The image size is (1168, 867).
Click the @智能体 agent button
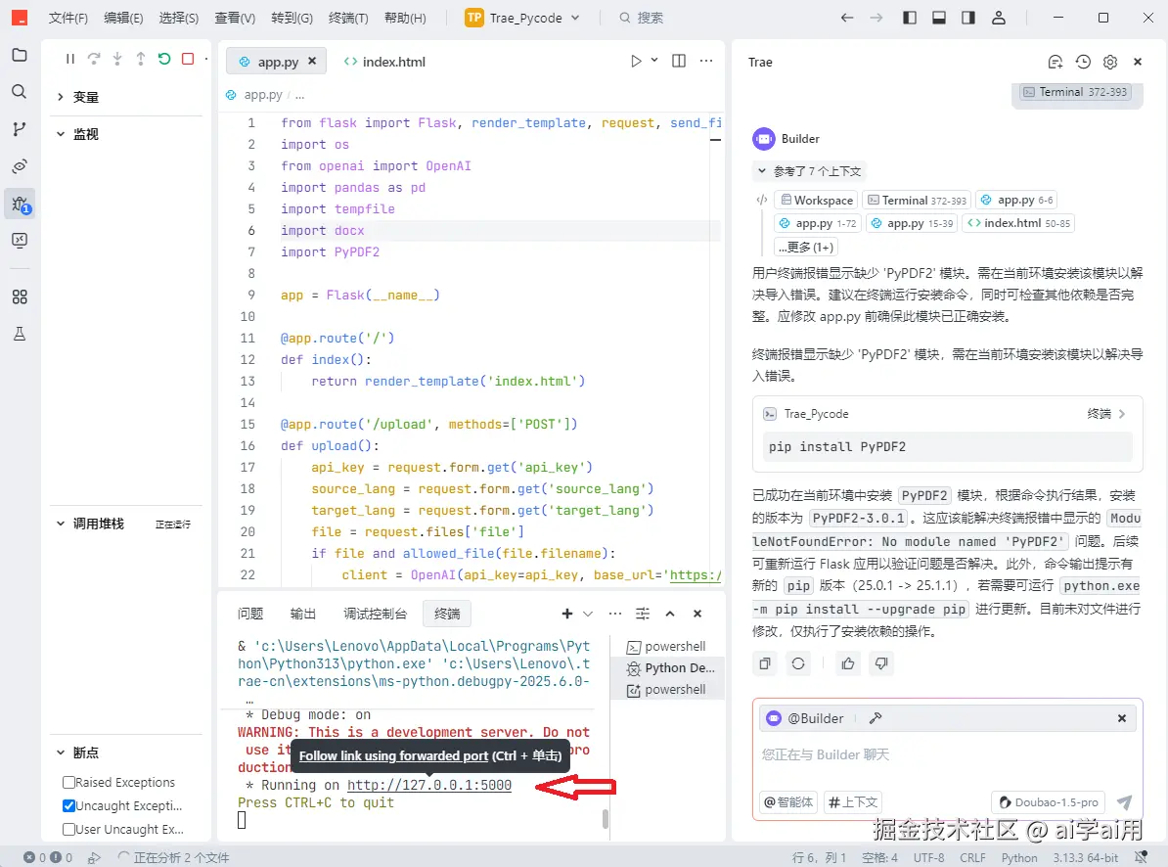[x=788, y=802]
